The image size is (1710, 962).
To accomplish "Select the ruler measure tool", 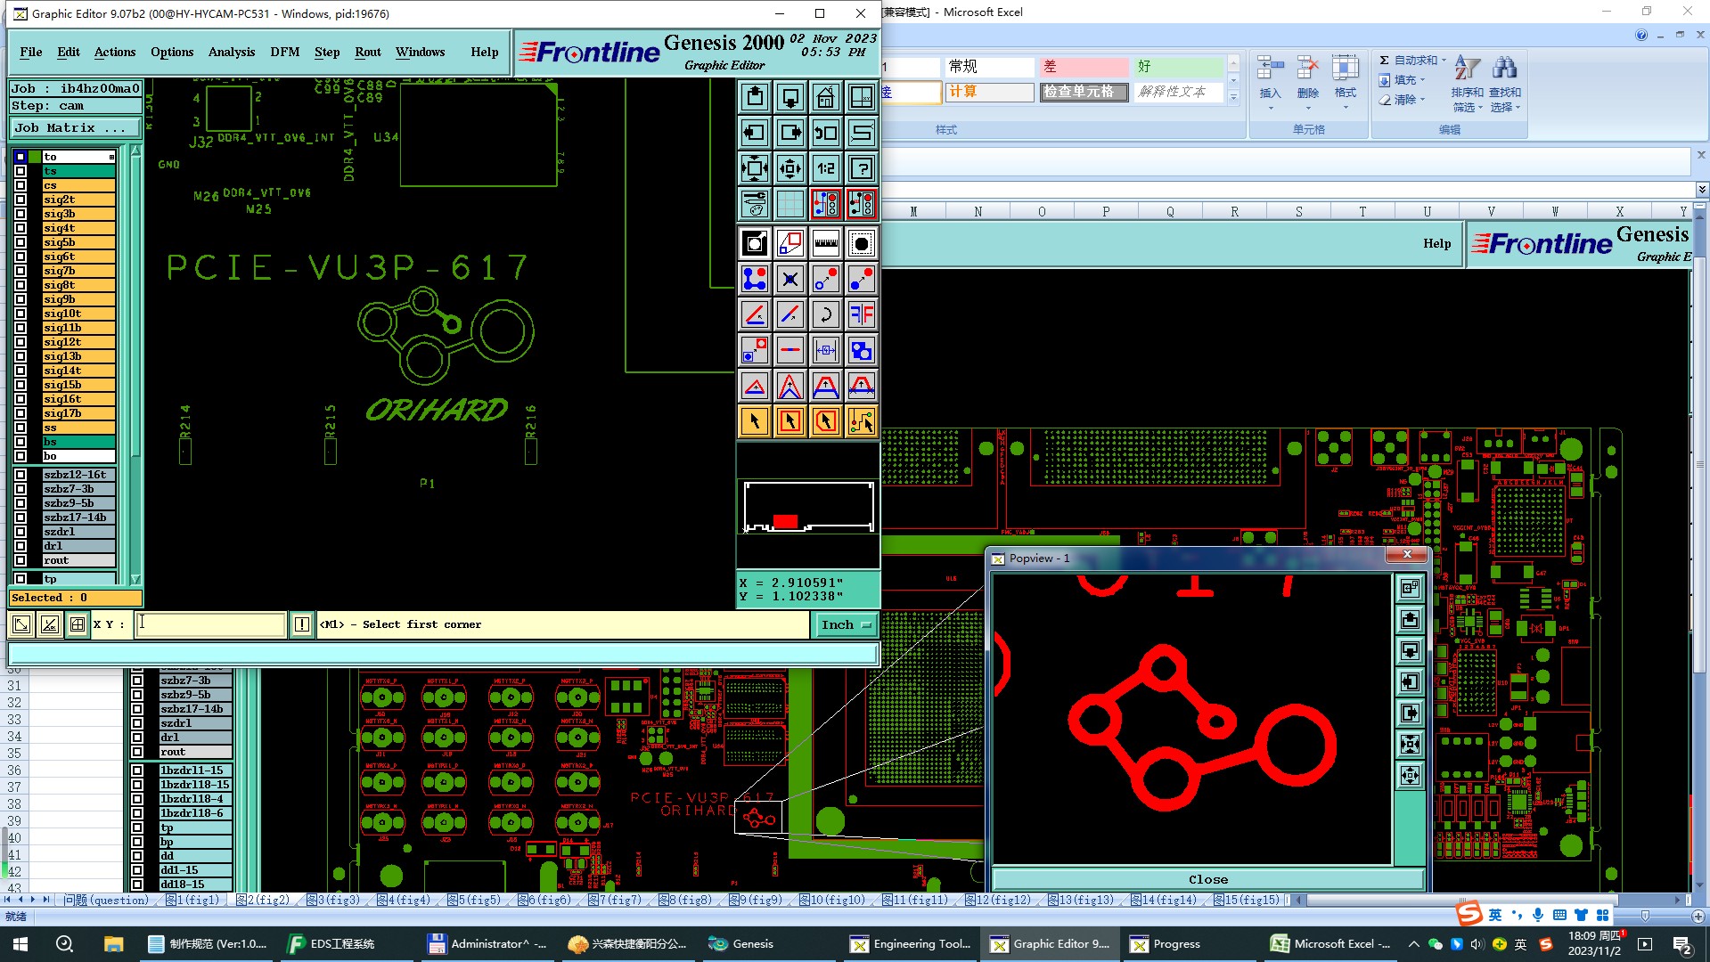I will (825, 243).
